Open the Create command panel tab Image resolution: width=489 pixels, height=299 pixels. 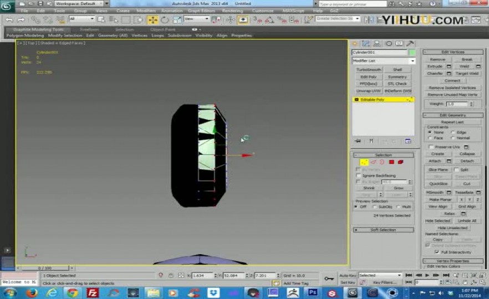point(355,44)
